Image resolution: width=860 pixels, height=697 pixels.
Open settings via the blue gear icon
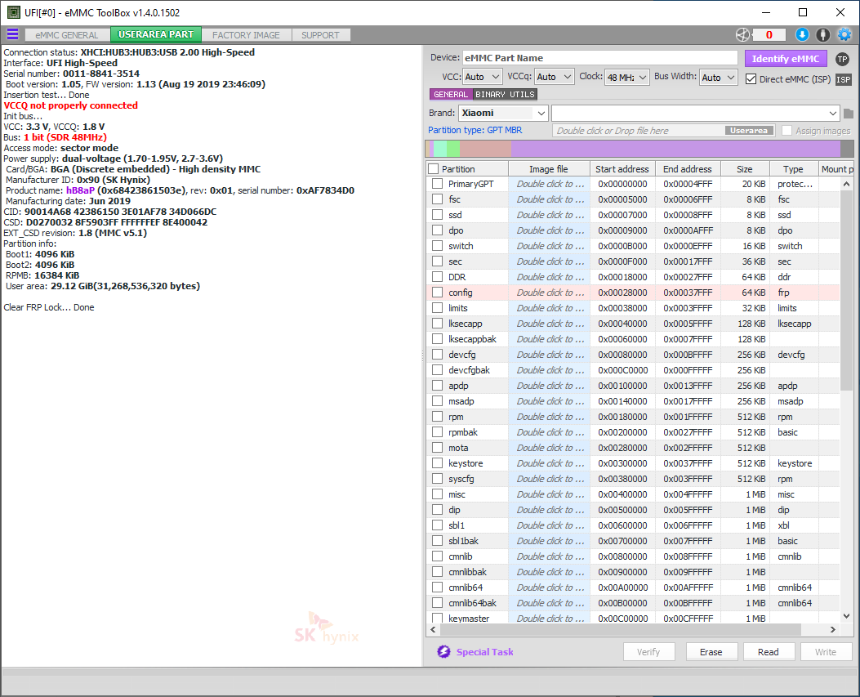click(844, 34)
